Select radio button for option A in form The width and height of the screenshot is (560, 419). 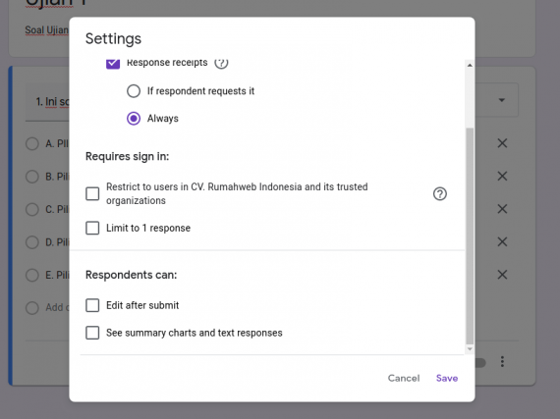(x=32, y=143)
